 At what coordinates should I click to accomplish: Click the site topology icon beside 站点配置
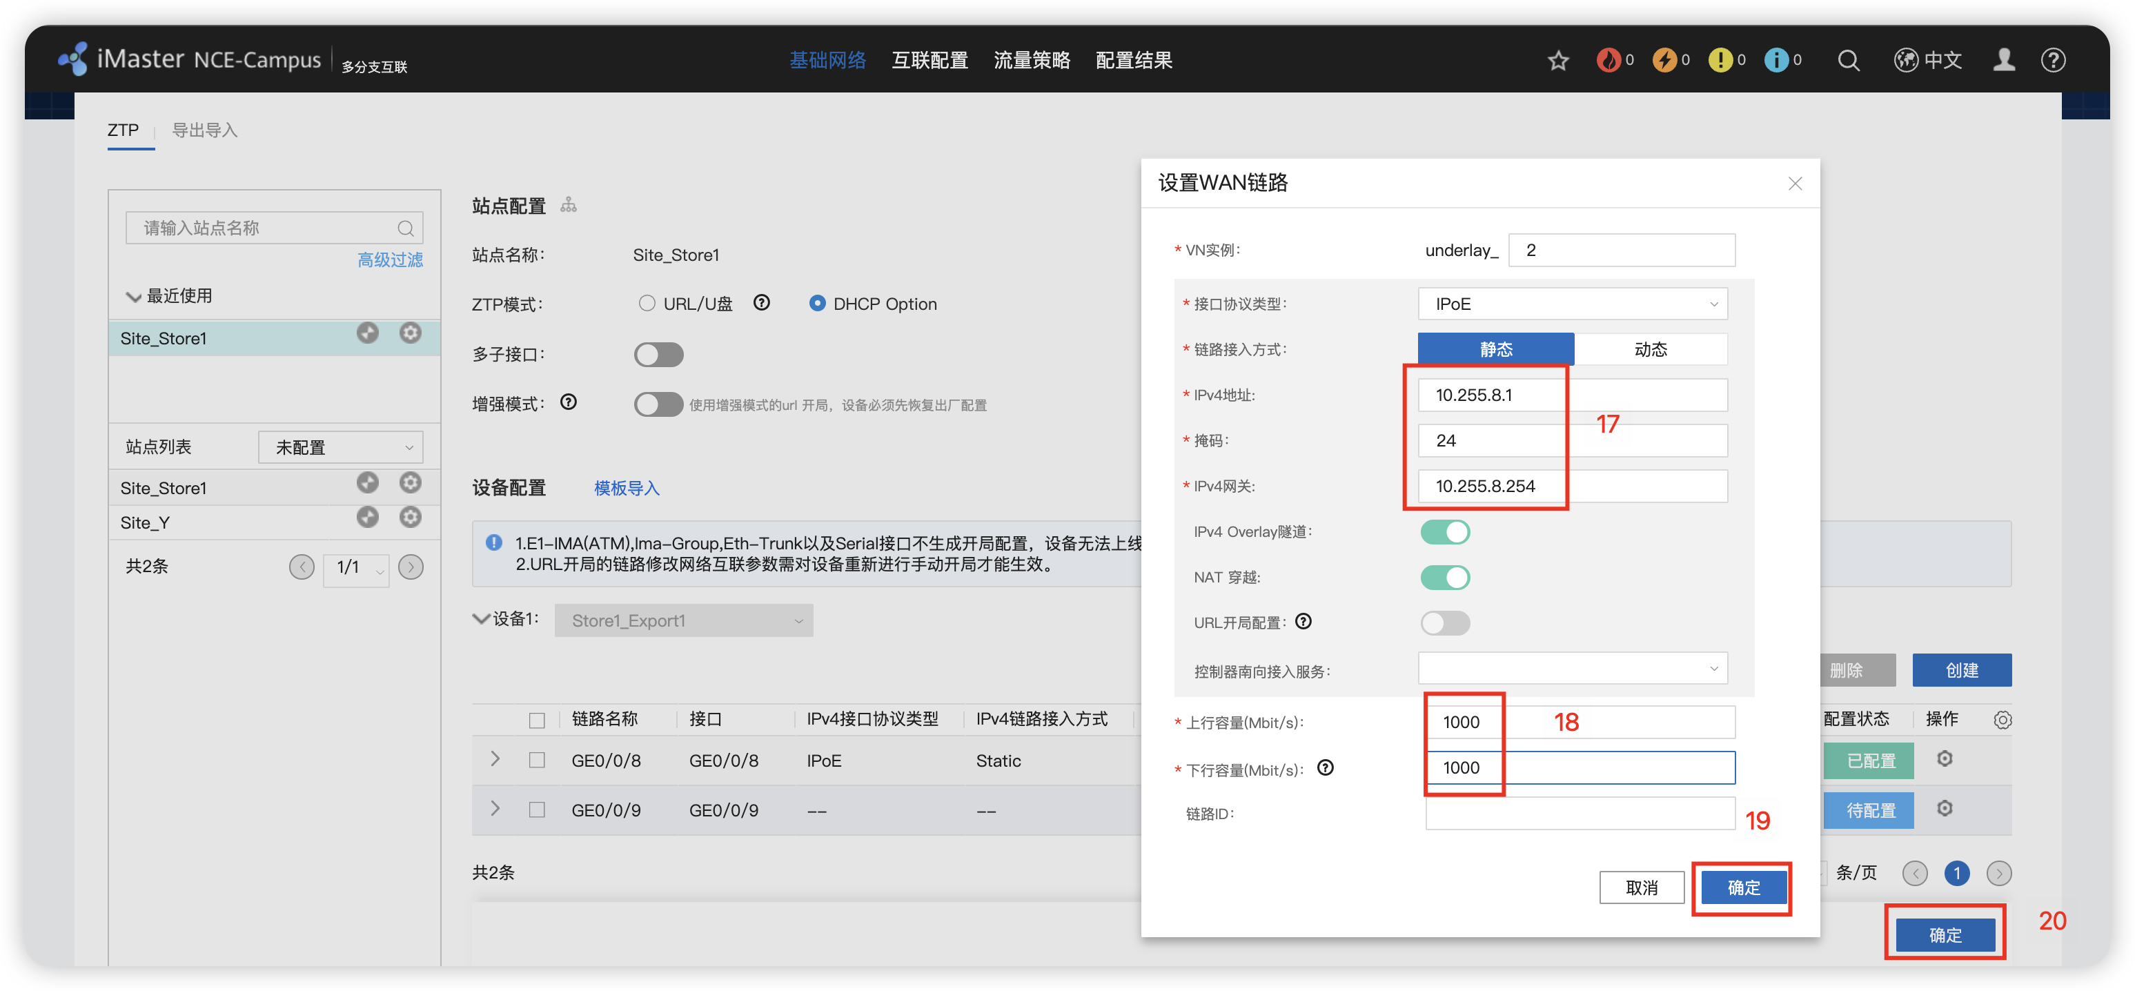click(x=568, y=205)
